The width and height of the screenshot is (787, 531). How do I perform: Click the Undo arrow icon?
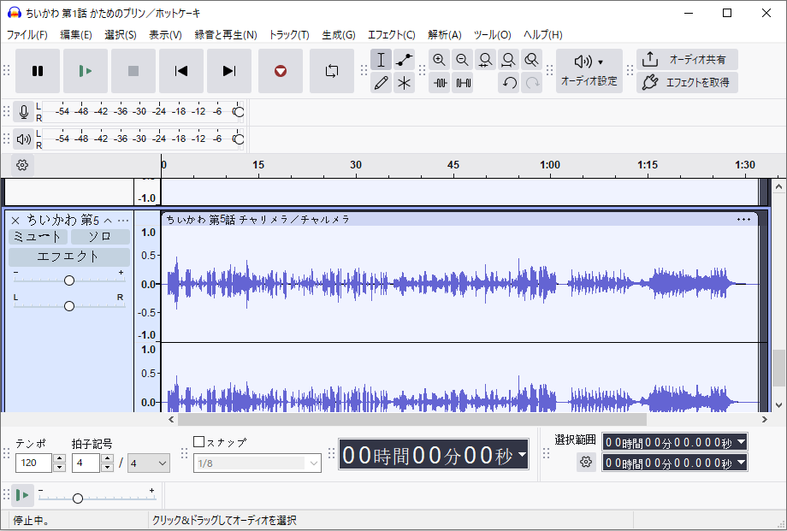(x=509, y=83)
